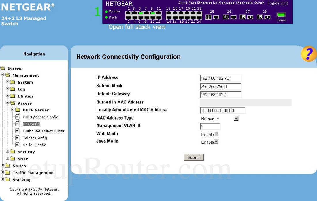Click the Utilities folder icon

[13, 96]
